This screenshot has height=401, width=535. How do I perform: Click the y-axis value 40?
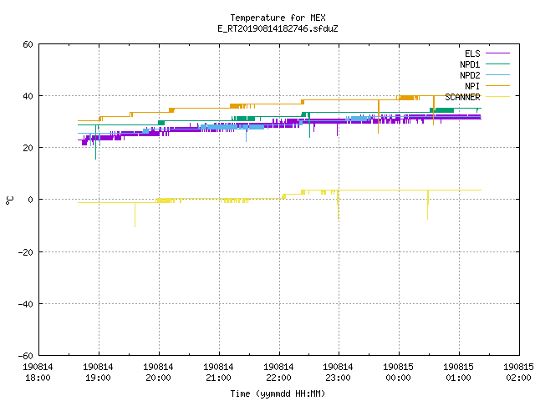28,96
